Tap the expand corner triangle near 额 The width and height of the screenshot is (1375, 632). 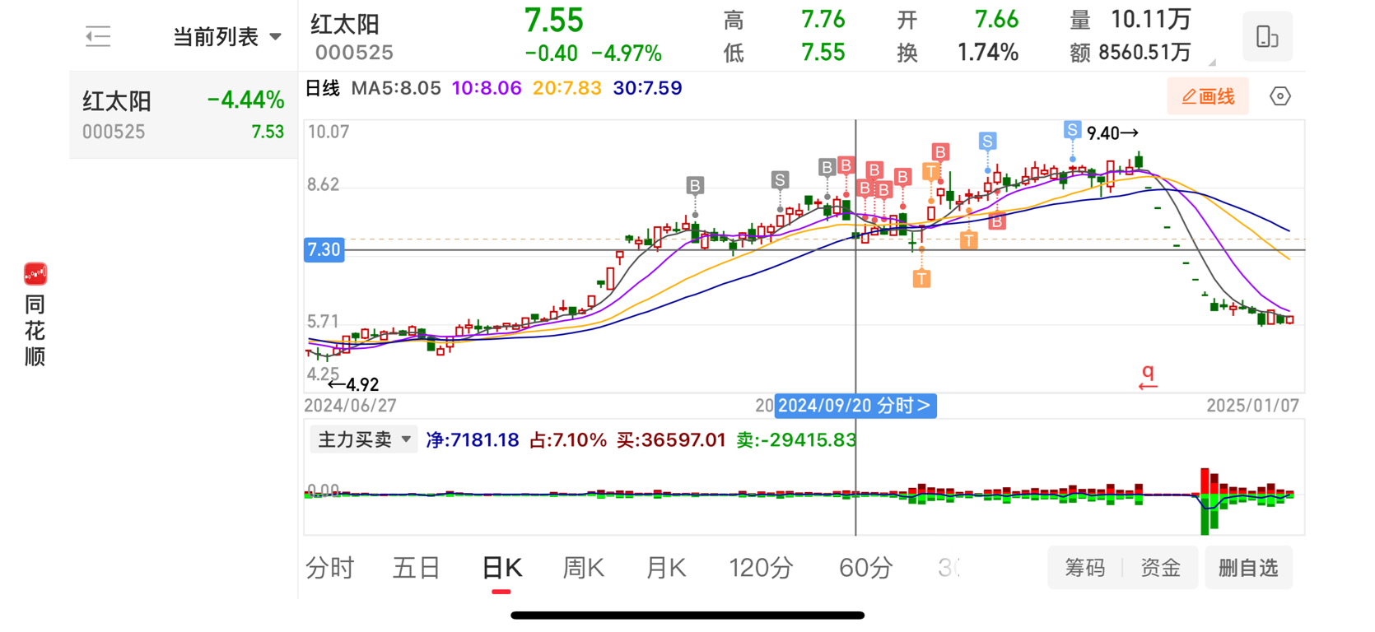[1212, 62]
